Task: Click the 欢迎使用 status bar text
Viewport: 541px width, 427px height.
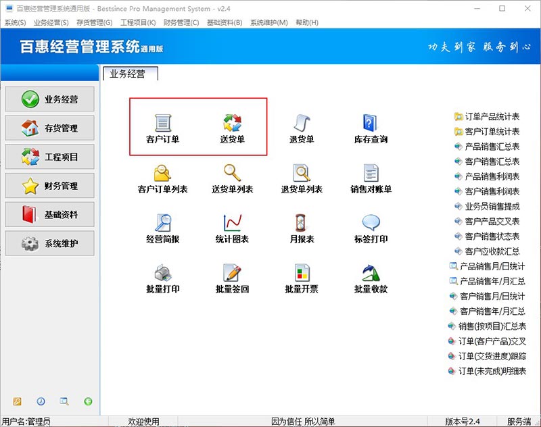Action: [143, 422]
